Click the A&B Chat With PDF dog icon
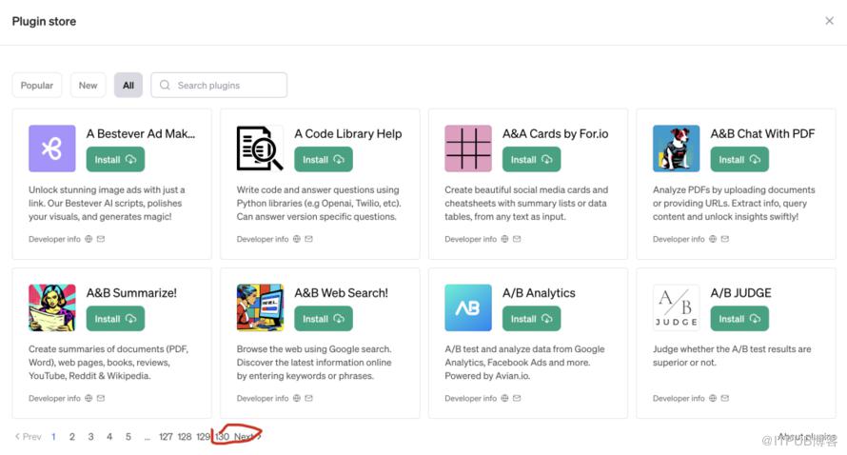 click(676, 148)
